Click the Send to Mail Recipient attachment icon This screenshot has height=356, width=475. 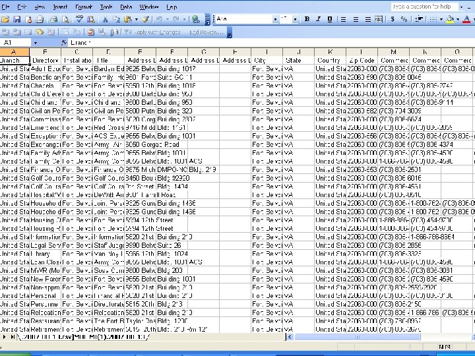tap(114, 32)
